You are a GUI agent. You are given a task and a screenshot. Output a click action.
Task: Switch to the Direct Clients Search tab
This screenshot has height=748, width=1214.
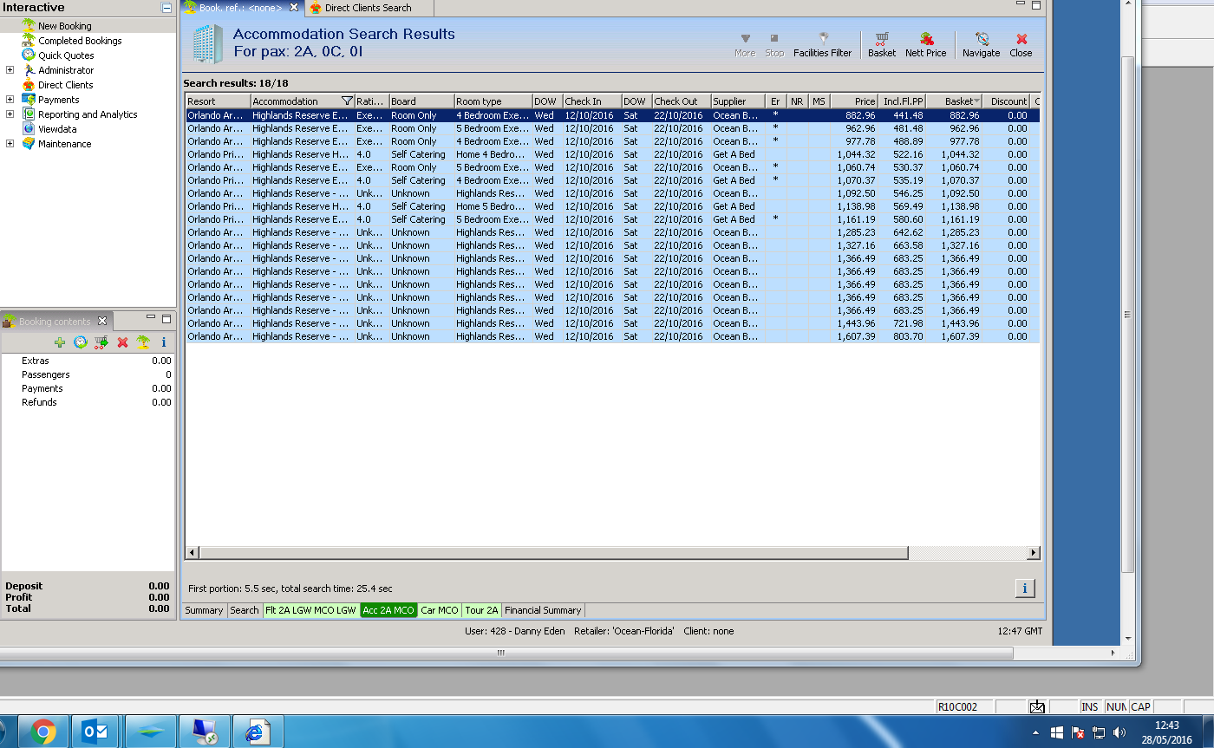(368, 8)
